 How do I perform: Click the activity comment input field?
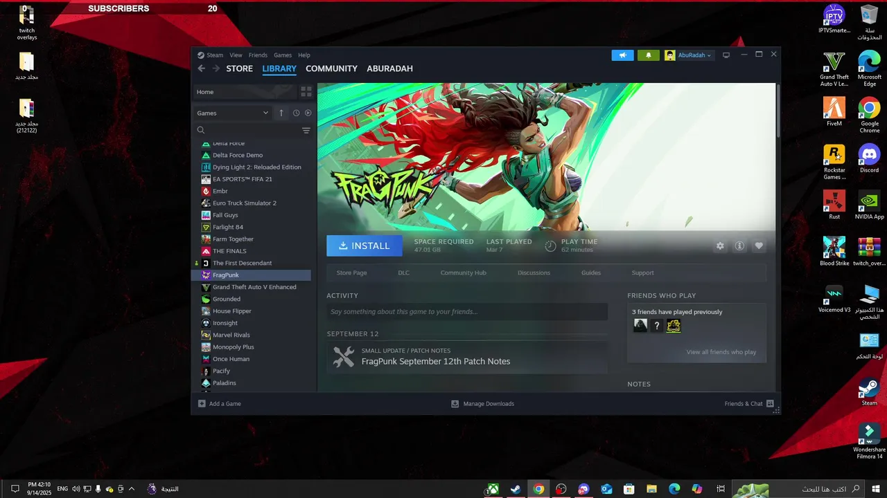pyautogui.click(x=467, y=312)
